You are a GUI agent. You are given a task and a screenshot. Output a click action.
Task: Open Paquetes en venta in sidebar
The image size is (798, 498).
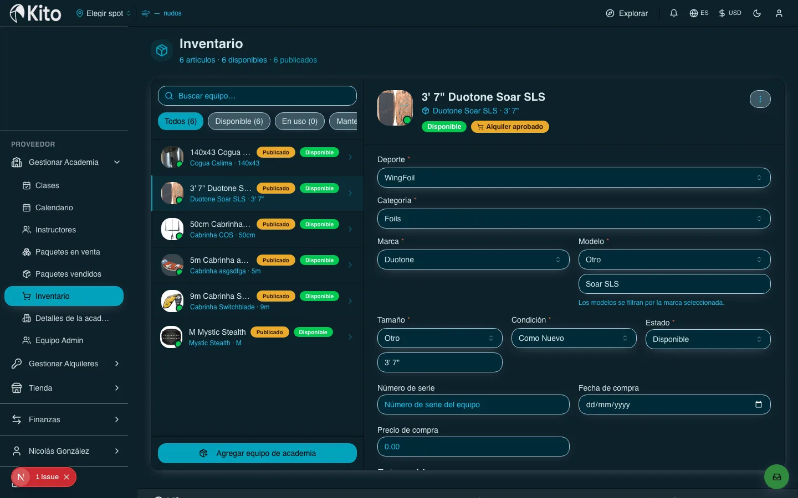[68, 252]
